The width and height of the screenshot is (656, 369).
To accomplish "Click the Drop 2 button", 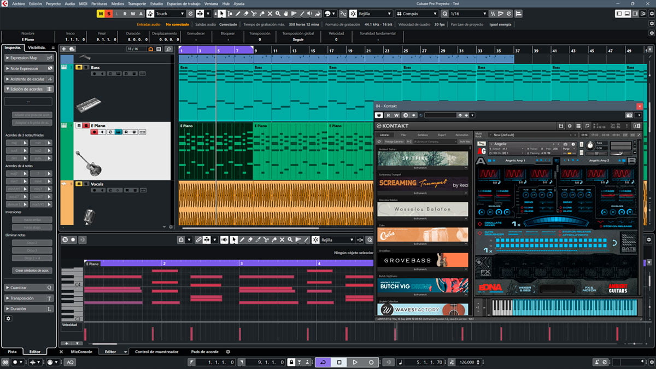I will [x=32, y=243].
